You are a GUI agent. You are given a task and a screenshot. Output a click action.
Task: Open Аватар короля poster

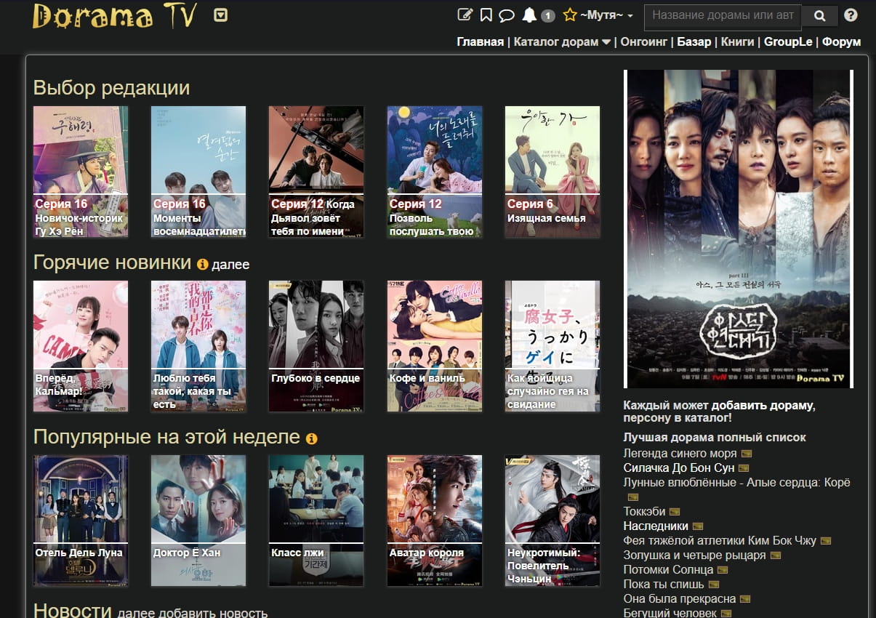coord(435,521)
